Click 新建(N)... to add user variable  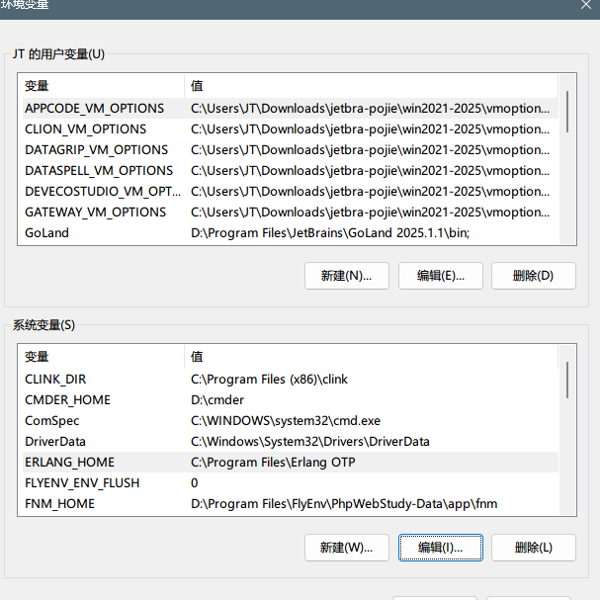point(346,276)
